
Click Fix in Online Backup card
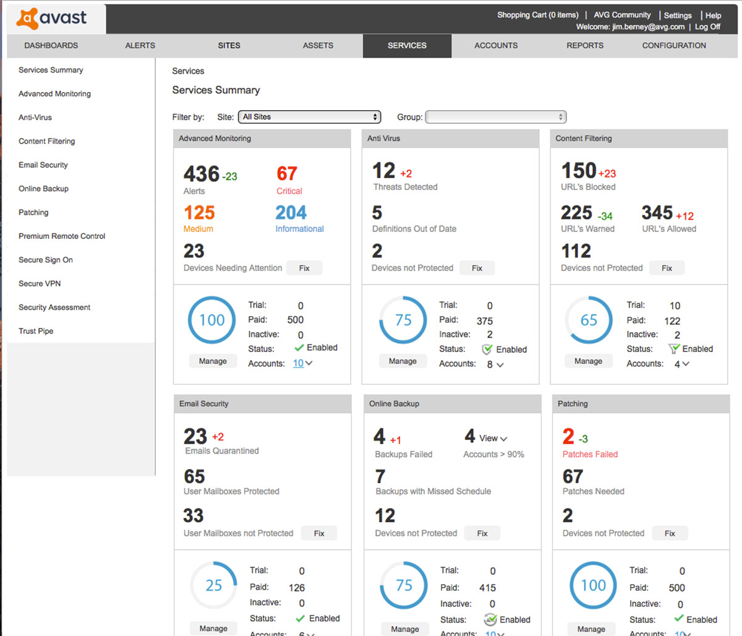[x=482, y=533]
